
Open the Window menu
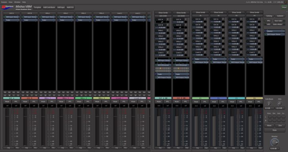(17, 2)
